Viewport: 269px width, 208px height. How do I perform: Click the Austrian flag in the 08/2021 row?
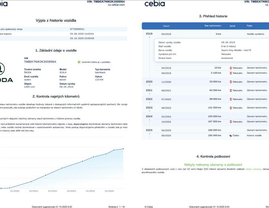tap(231, 90)
